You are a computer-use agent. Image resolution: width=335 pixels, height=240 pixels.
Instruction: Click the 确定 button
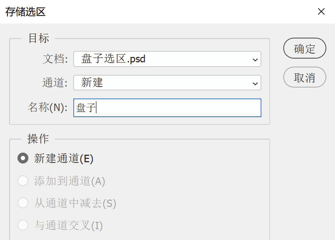click(x=305, y=49)
